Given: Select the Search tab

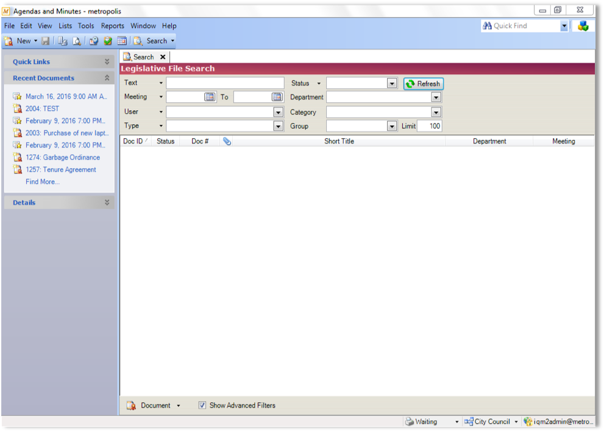Looking at the screenshot, I should pos(143,57).
